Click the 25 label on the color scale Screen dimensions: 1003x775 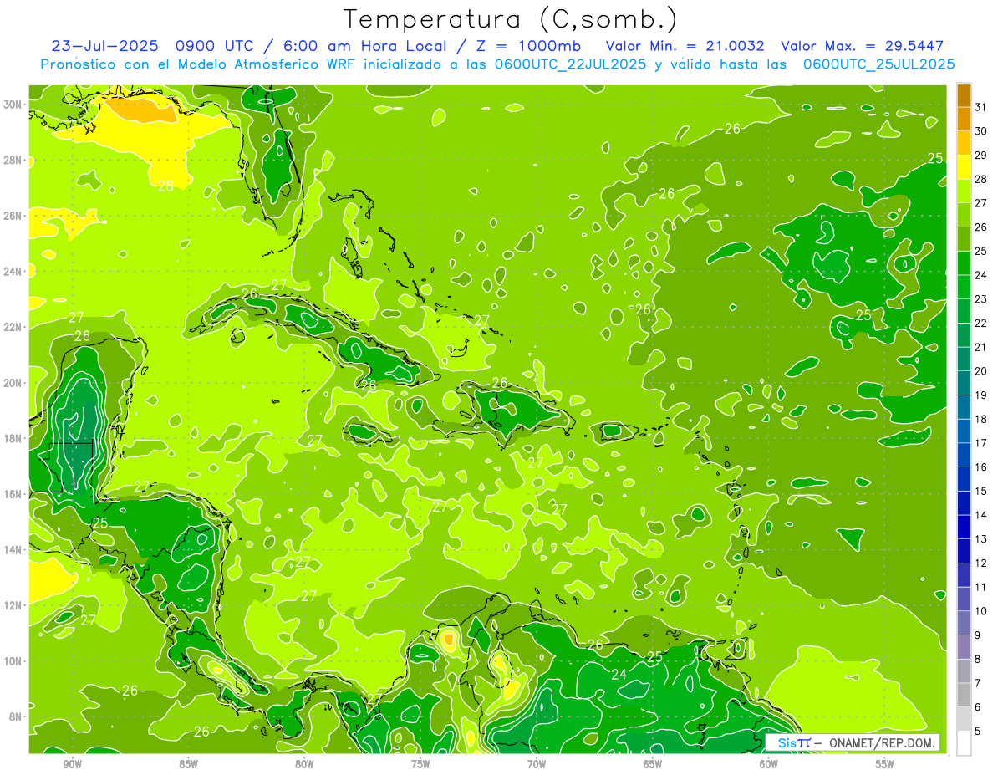[x=981, y=251]
